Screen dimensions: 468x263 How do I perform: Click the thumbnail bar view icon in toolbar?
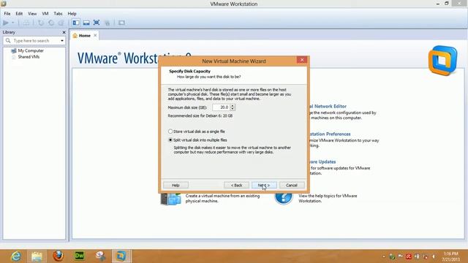(86, 23)
